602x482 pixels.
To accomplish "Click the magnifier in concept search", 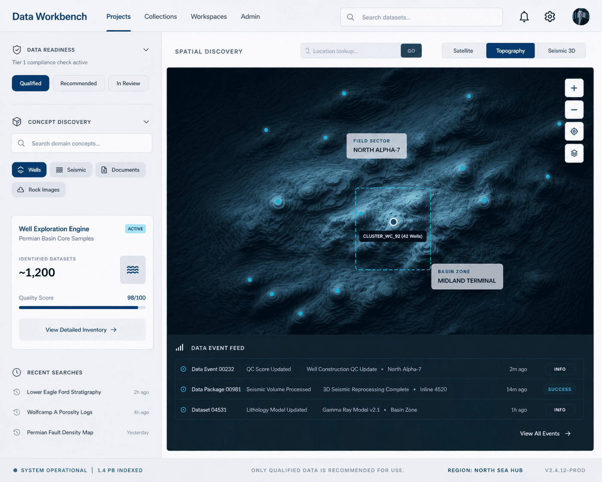I will 21,143.
